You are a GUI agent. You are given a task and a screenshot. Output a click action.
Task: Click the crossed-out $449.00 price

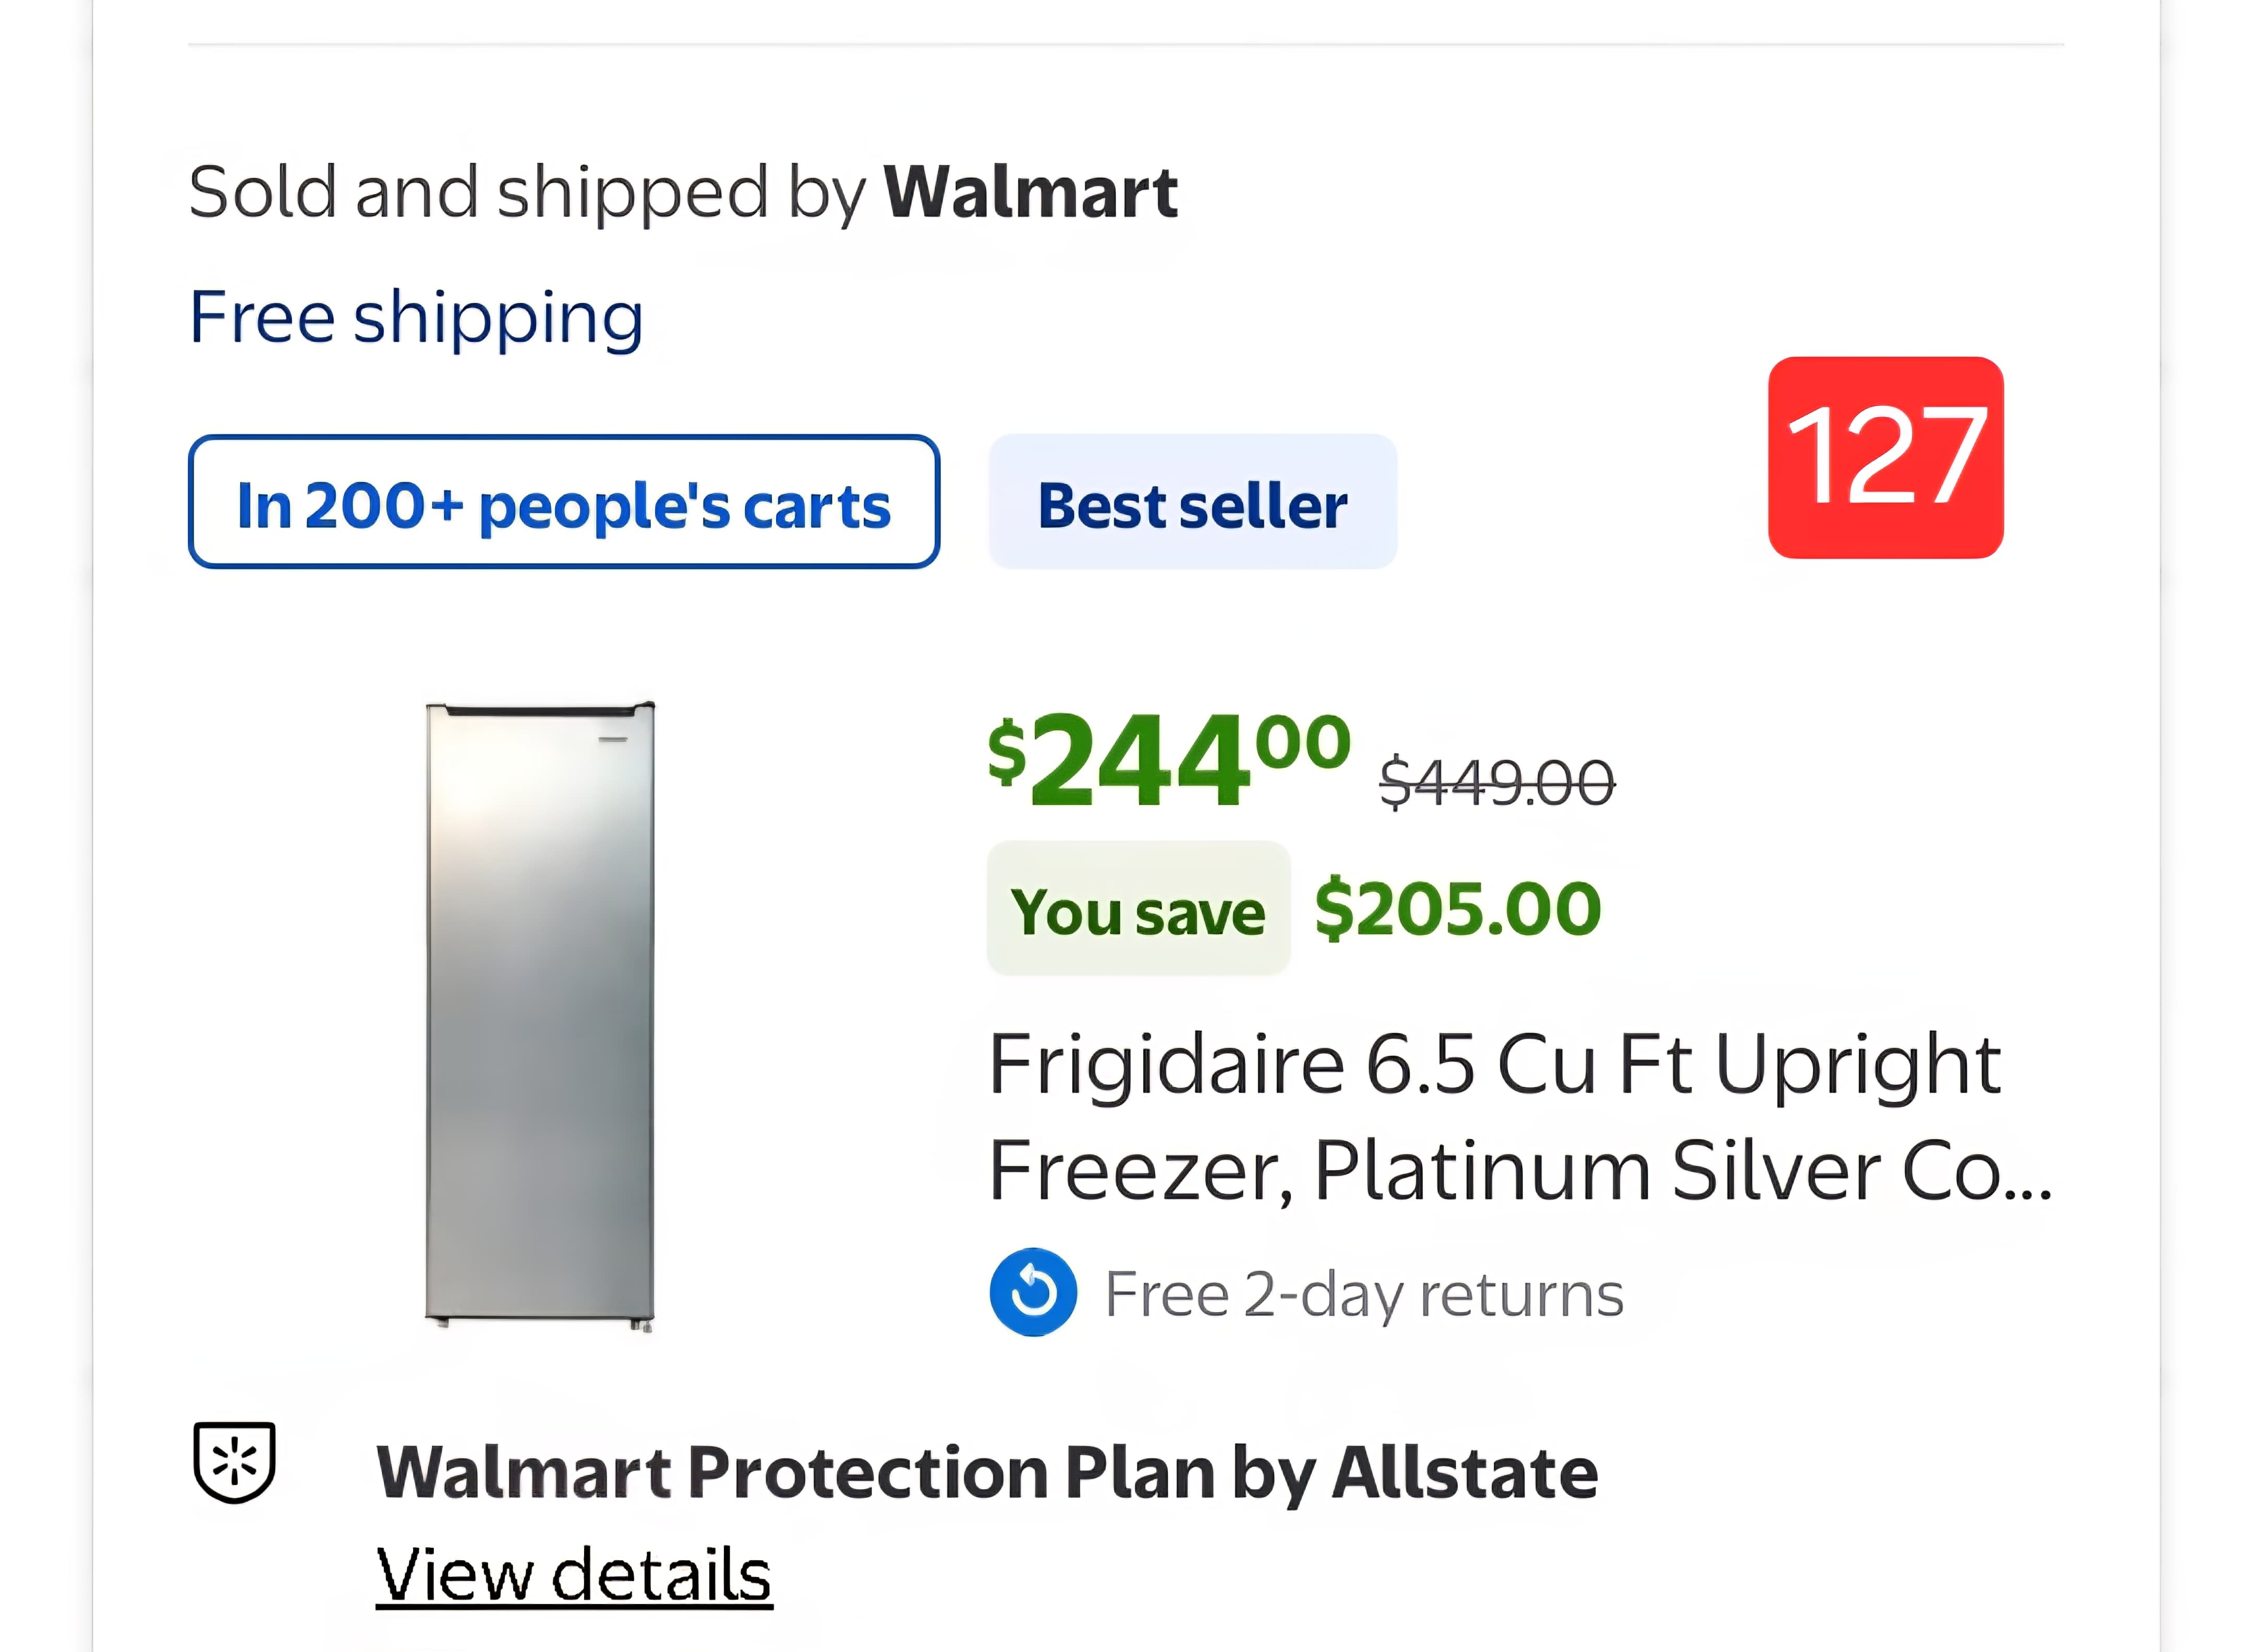(1496, 782)
